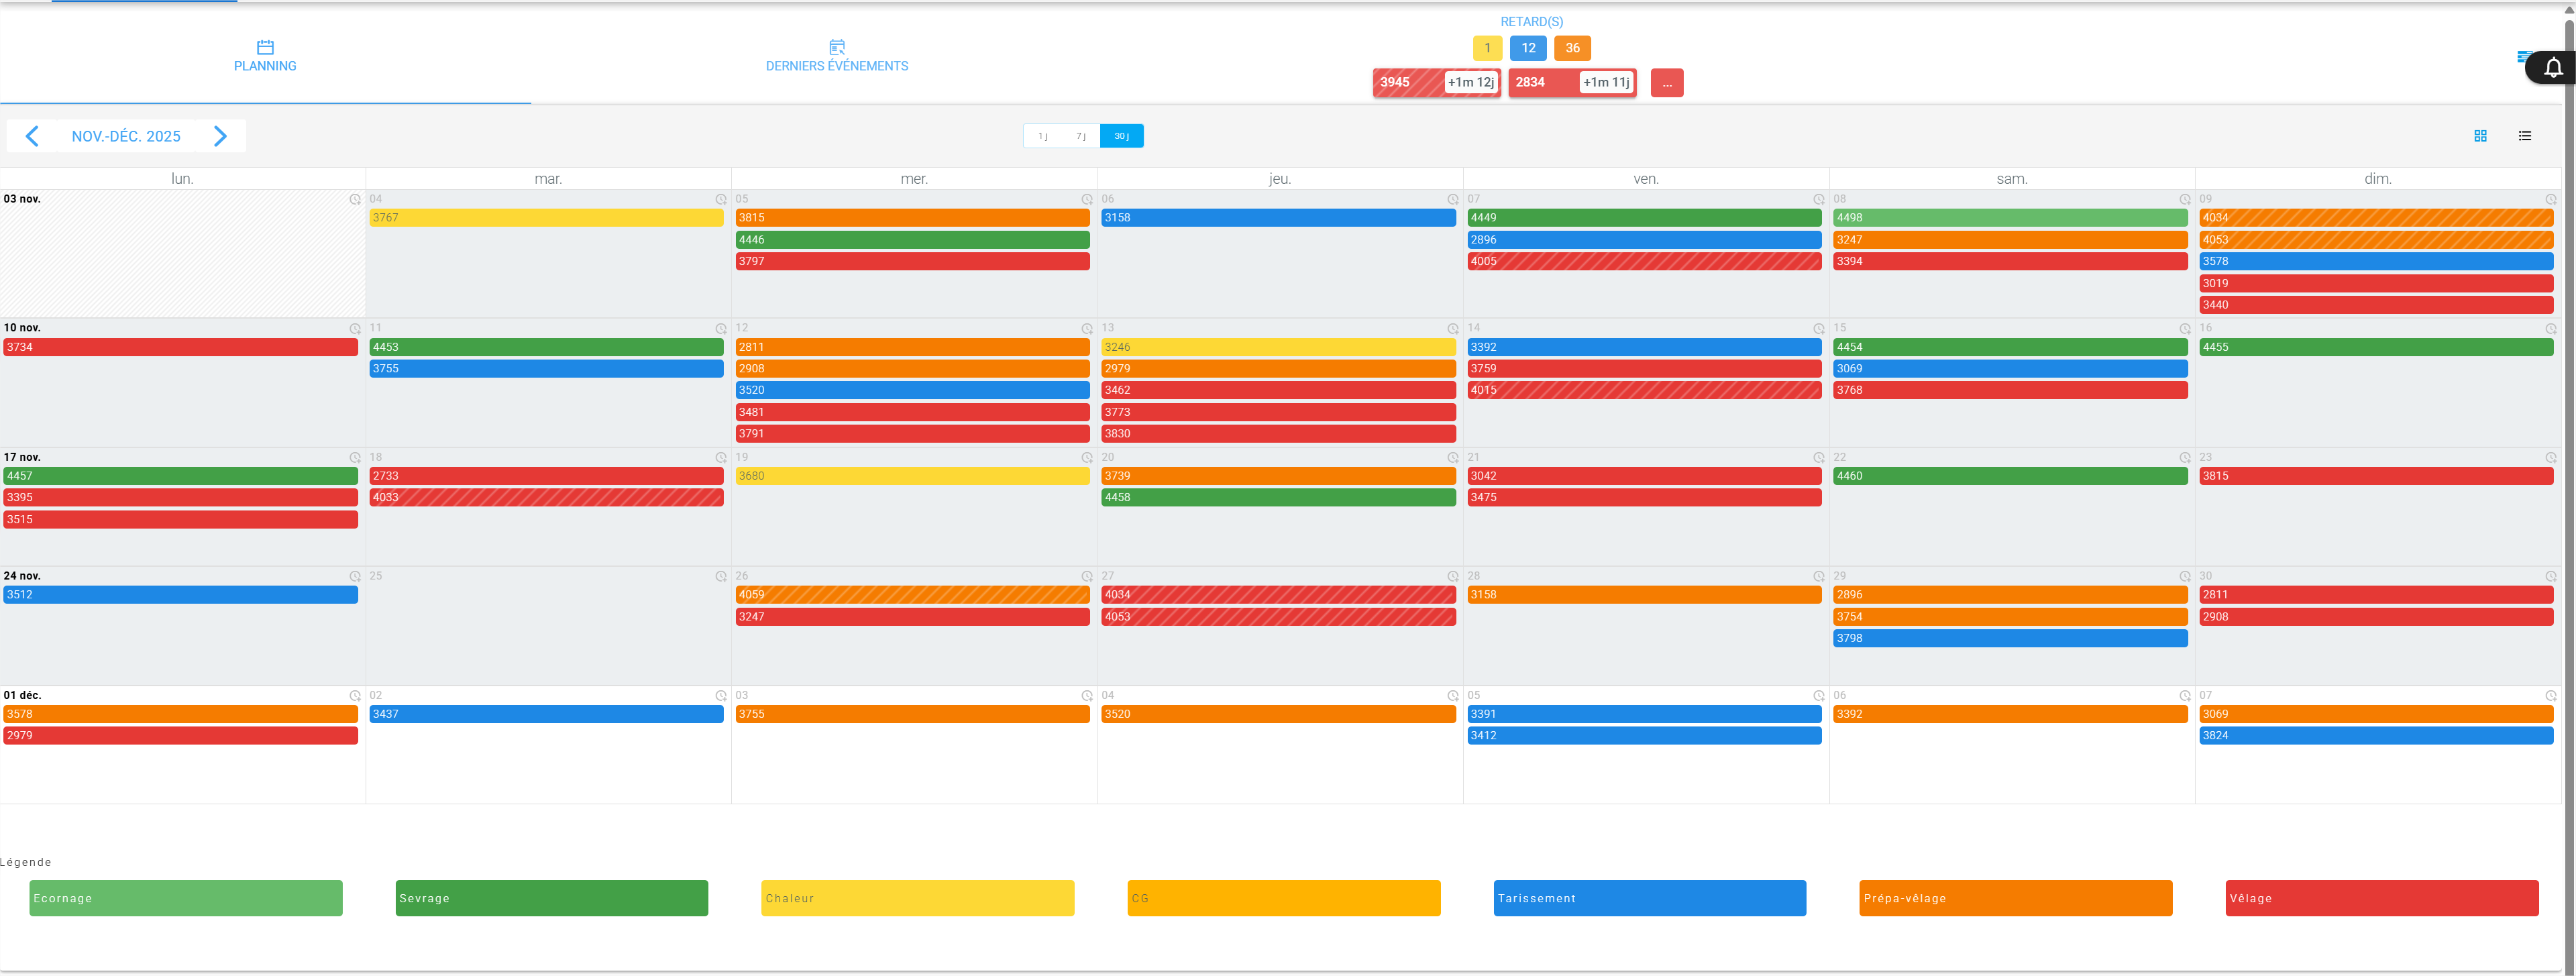Click the Vêlage legend swatch
This screenshot has height=976, width=2576.
click(2382, 898)
